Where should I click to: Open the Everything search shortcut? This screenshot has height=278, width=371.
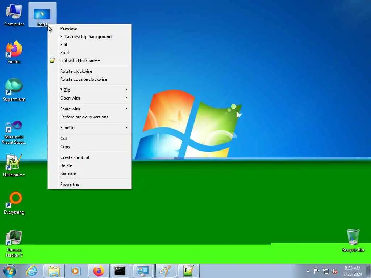click(14, 203)
